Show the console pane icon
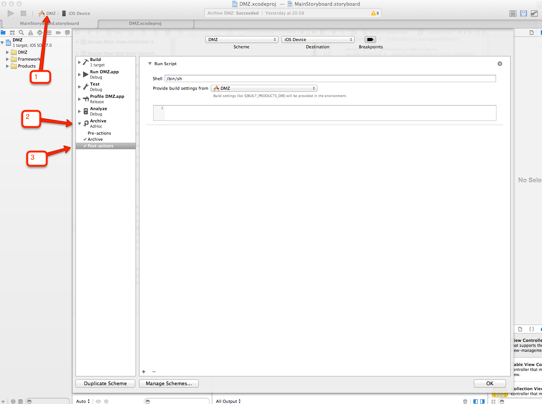The image size is (542, 404). point(482,401)
